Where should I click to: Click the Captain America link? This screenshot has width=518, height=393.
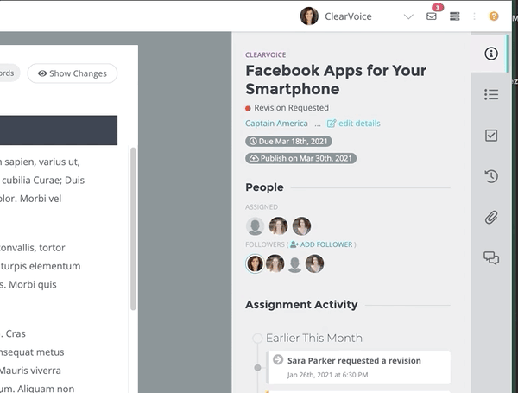pyautogui.click(x=276, y=124)
